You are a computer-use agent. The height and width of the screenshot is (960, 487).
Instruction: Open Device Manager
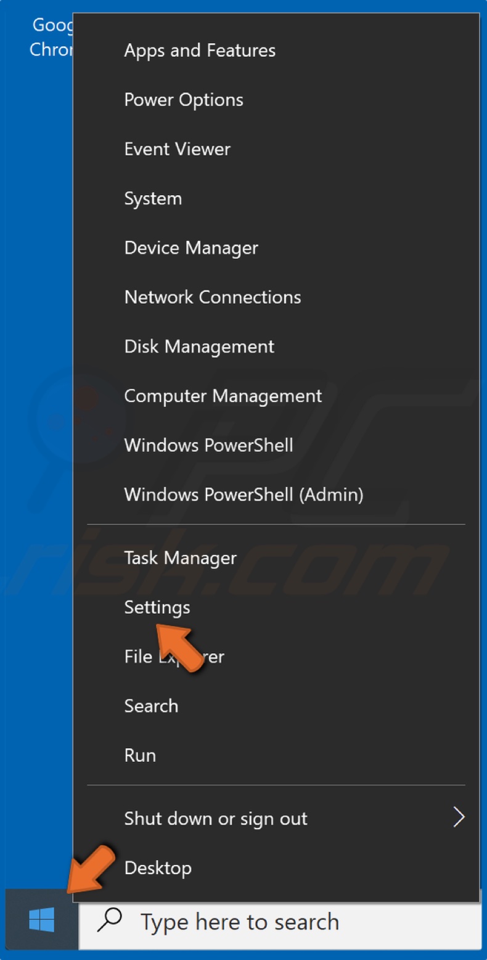point(191,248)
